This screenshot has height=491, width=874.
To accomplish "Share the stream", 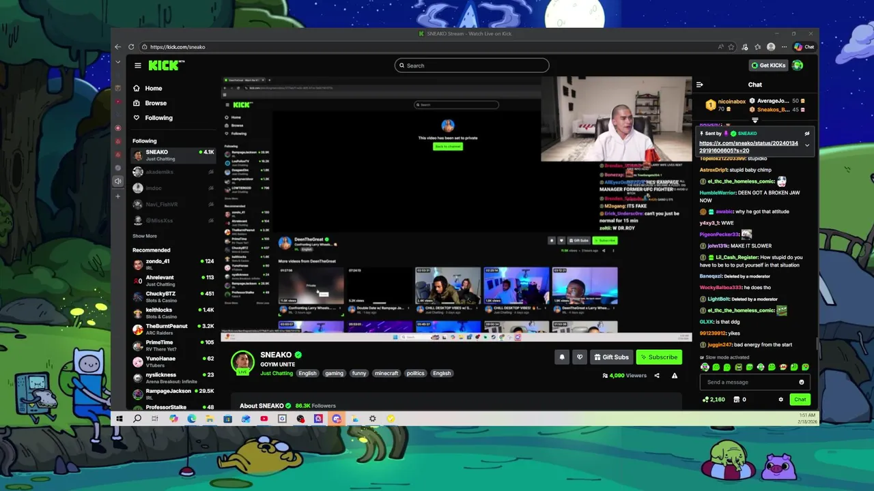I will [x=657, y=376].
